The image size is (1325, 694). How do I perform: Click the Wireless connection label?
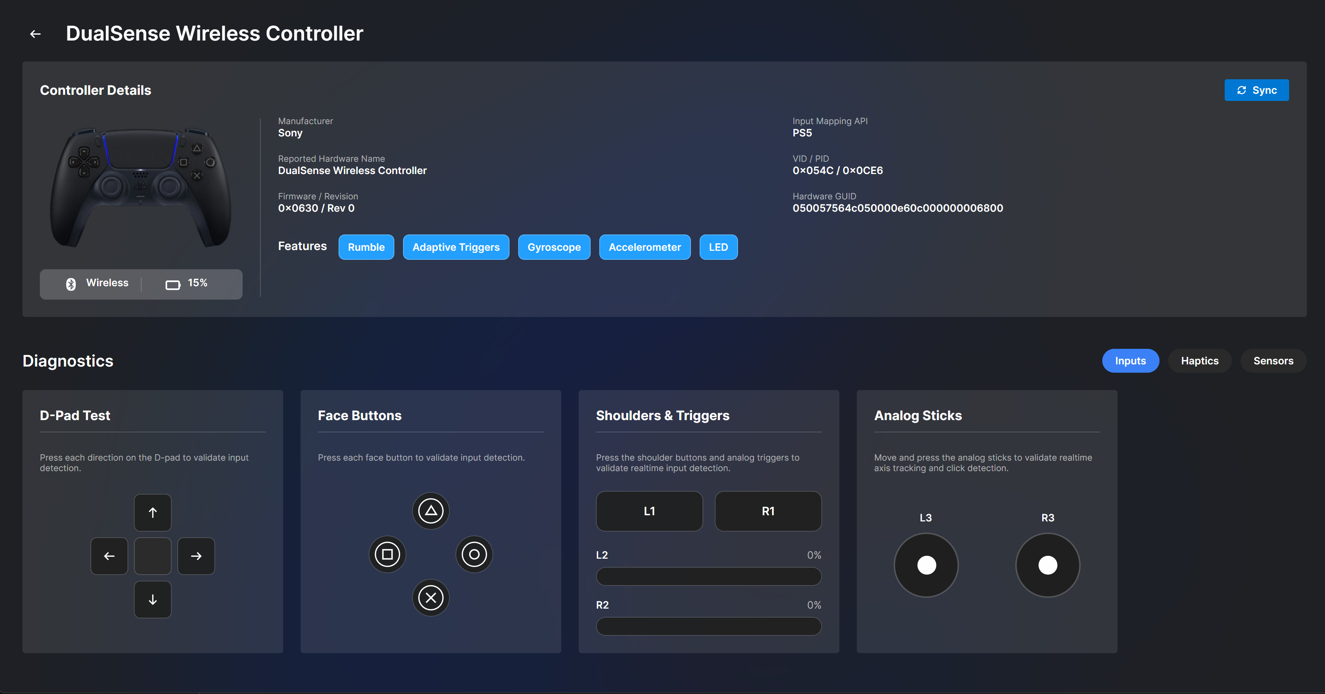107,283
